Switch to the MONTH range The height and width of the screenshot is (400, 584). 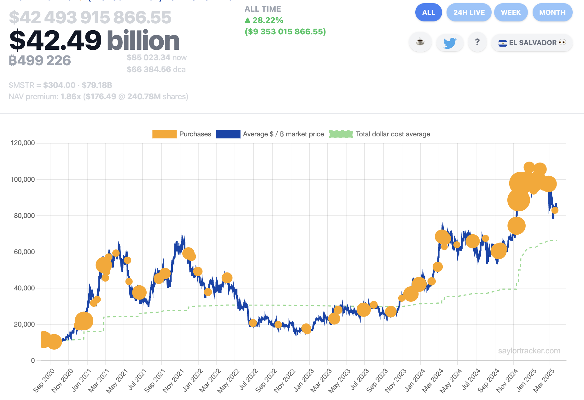coord(552,12)
